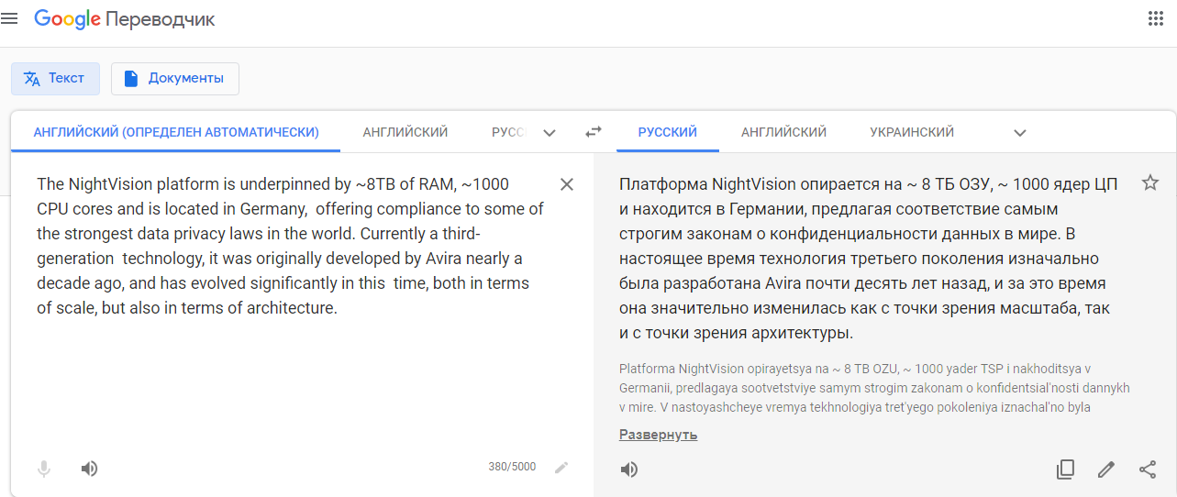Image resolution: width=1177 pixels, height=497 pixels.
Task: Open handwriting input pencil in source box
Action: (561, 468)
